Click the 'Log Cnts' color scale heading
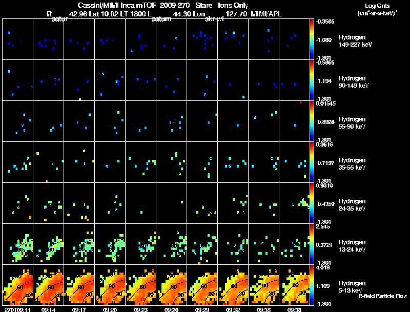The height and width of the screenshot is (312, 410). (377, 6)
